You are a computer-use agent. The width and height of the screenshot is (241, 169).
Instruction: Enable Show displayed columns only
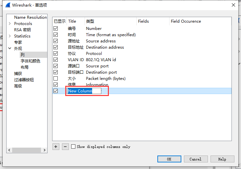(x=73, y=147)
